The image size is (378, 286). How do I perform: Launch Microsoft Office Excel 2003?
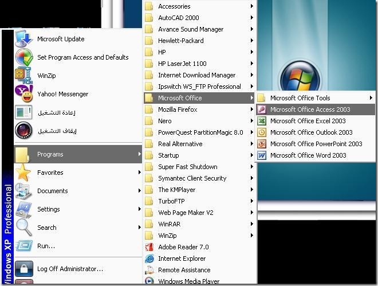coord(316,121)
